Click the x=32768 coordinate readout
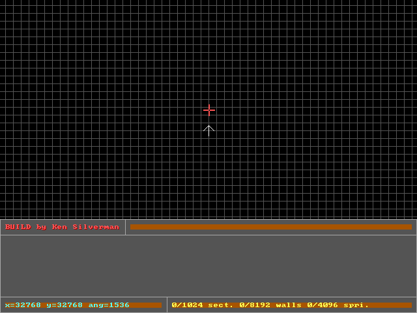Screen dimensions: 417x313 (23, 305)
